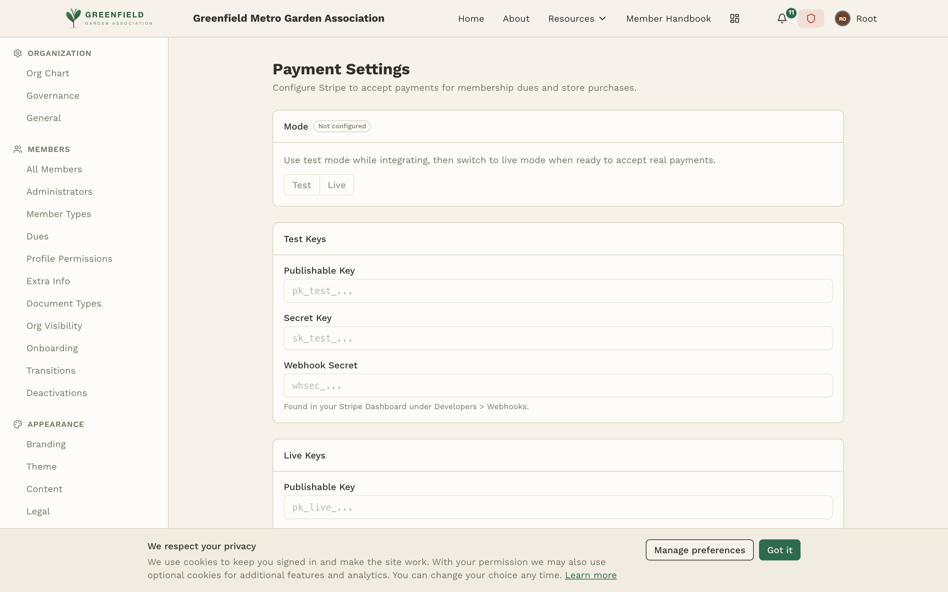Select Live mode
948x592 pixels.
tap(336, 185)
